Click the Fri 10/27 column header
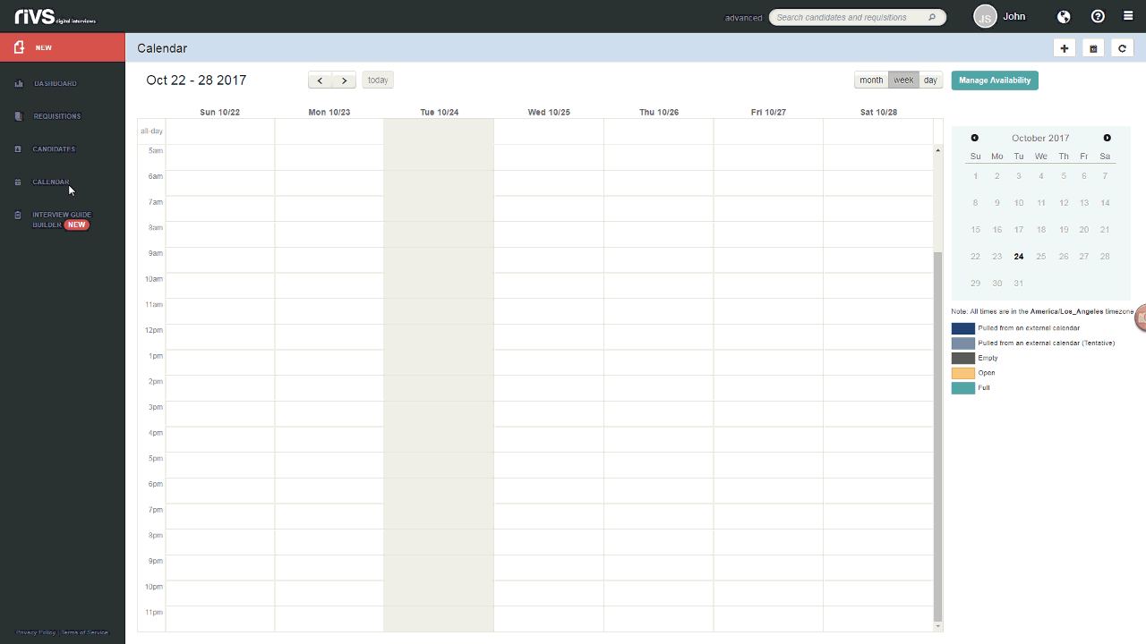 tap(768, 113)
